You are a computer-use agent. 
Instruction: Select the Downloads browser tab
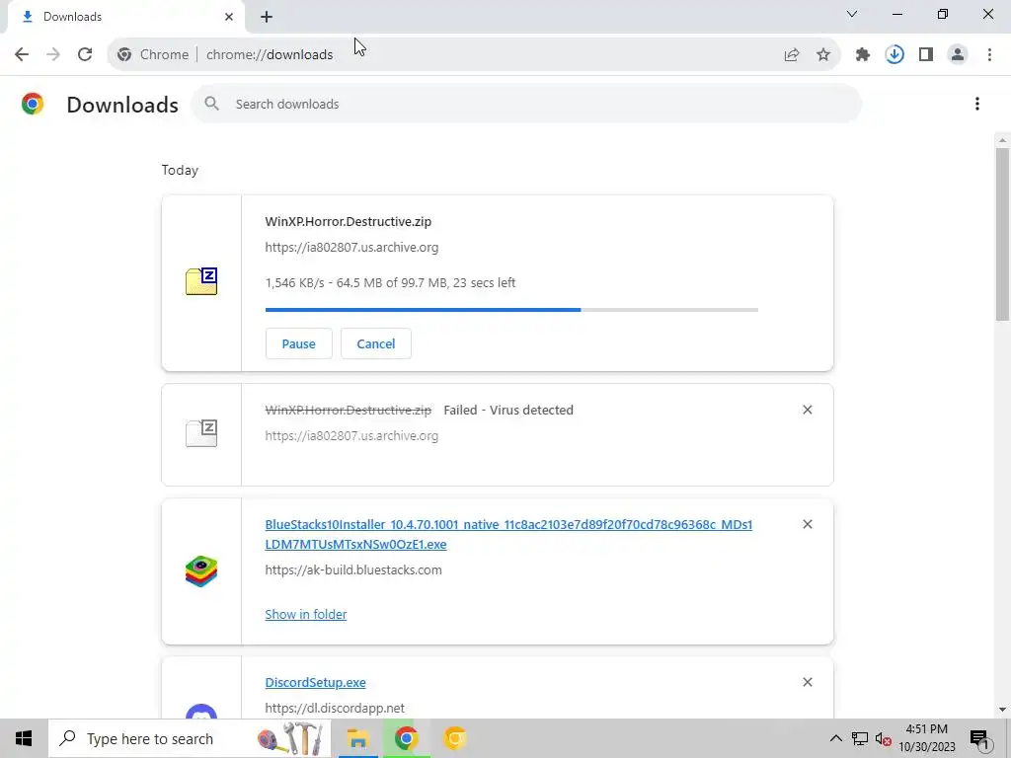click(x=125, y=17)
